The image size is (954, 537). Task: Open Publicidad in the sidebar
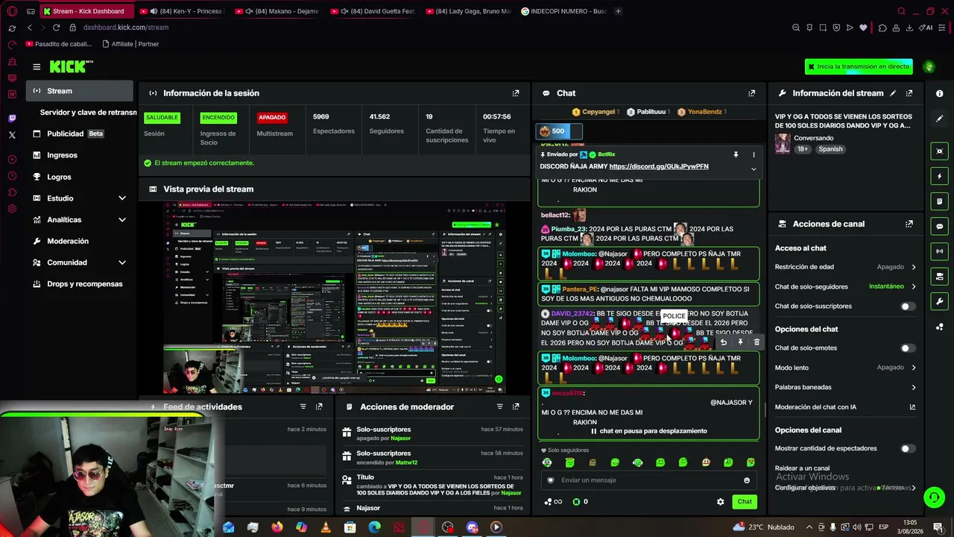coord(80,134)
